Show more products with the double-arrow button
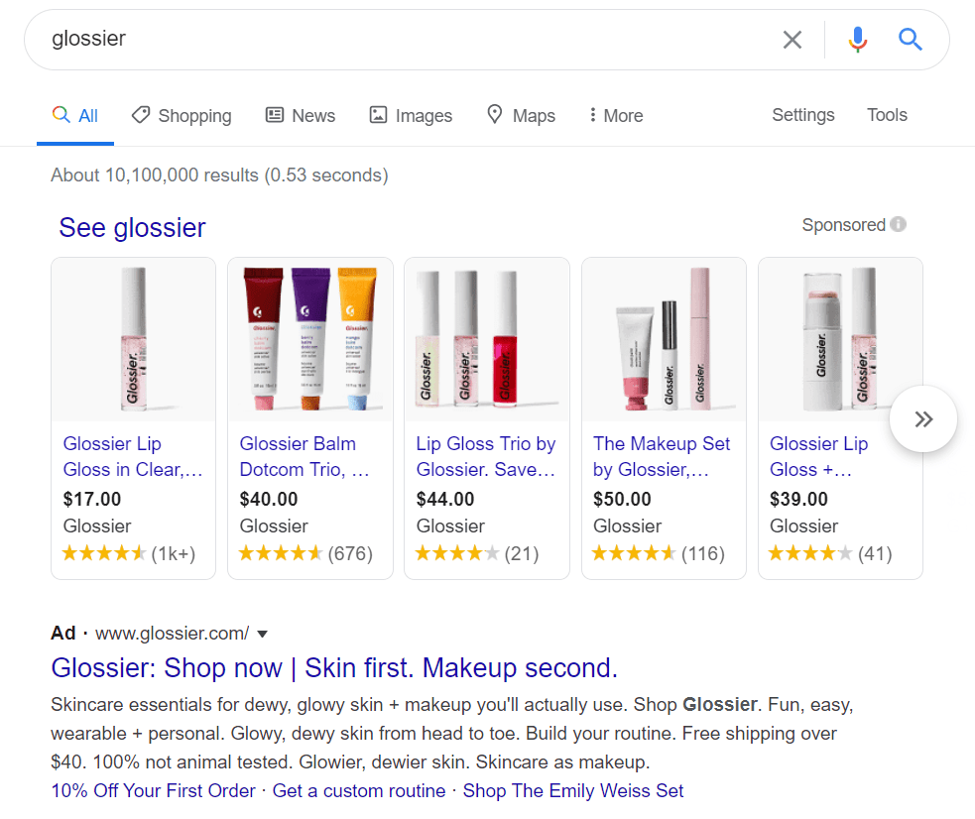The height and width of the screenshot is (819, 975). [x=923, y=419]
